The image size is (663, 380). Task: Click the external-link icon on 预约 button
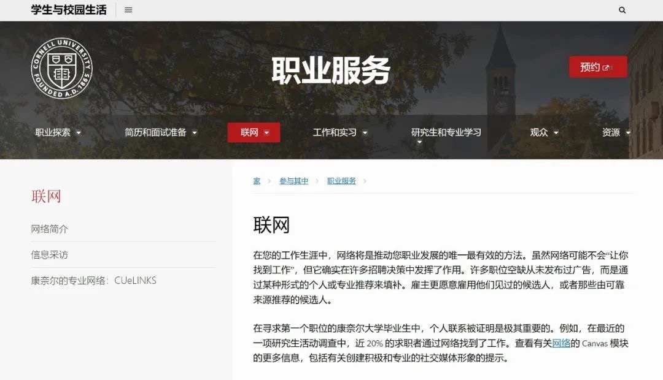(605, 67)
